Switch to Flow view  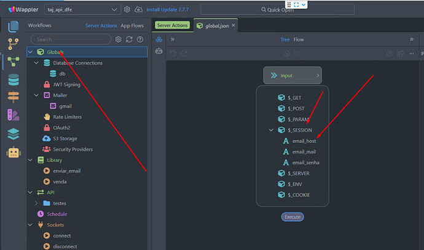[x=299, y=39]
